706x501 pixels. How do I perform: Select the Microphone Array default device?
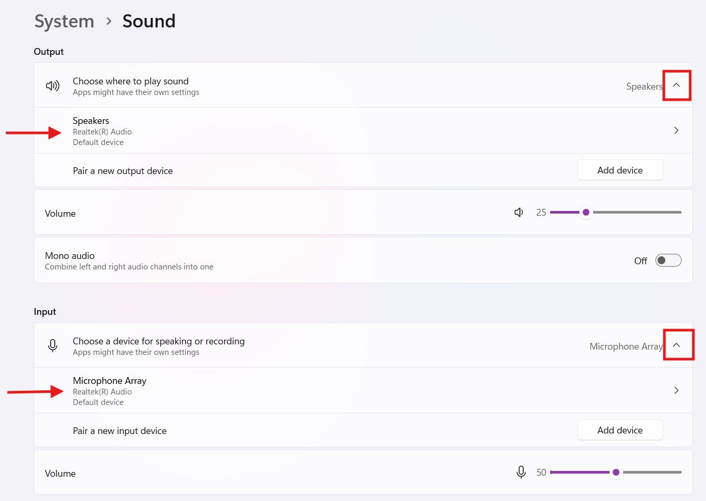click(109, 391)
